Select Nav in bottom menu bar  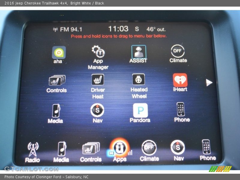pos(178,150)
